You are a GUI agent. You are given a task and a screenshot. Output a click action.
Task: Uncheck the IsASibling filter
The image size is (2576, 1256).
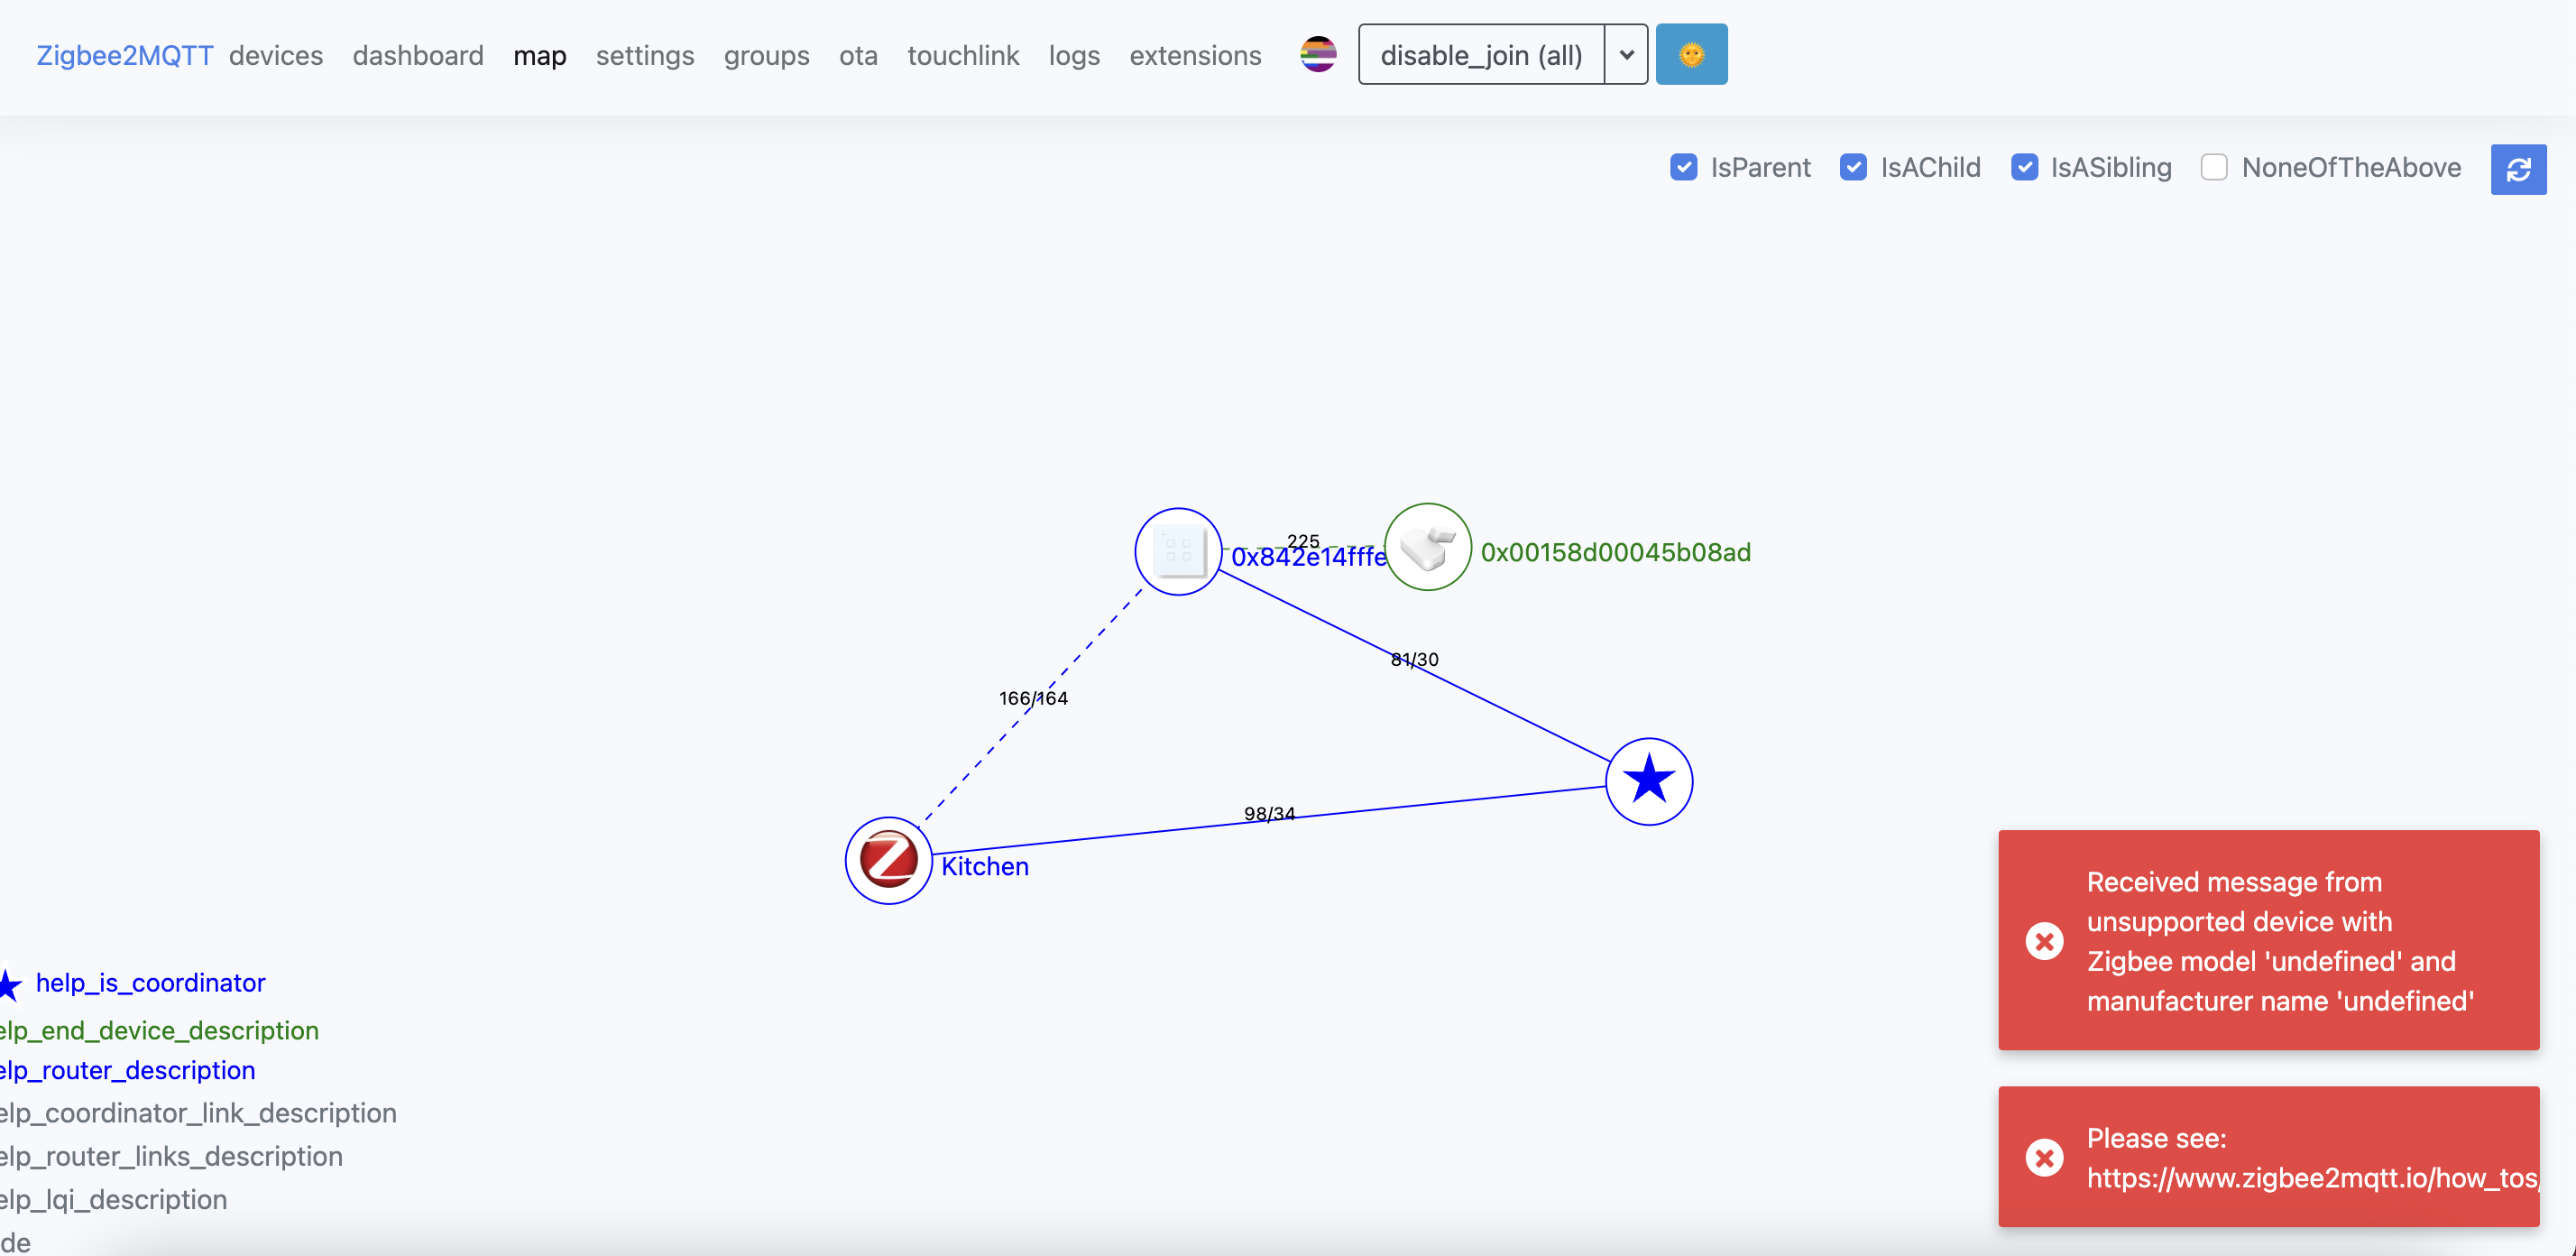[2026, 167]
